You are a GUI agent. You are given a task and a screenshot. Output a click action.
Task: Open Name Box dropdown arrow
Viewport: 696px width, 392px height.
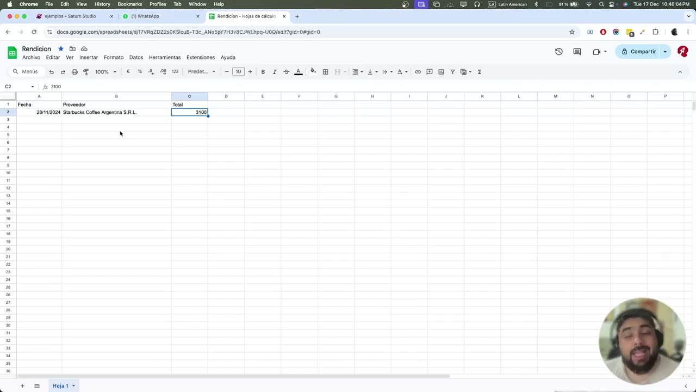coord(33,87)
